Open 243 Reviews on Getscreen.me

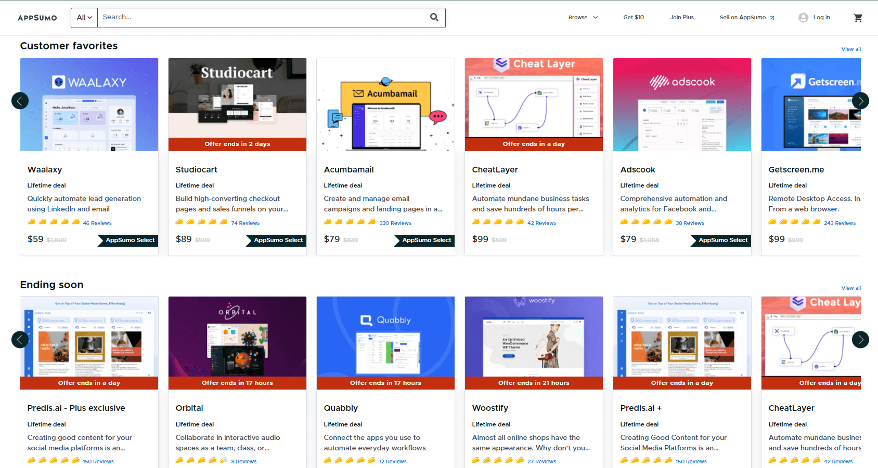click(840, 223)
